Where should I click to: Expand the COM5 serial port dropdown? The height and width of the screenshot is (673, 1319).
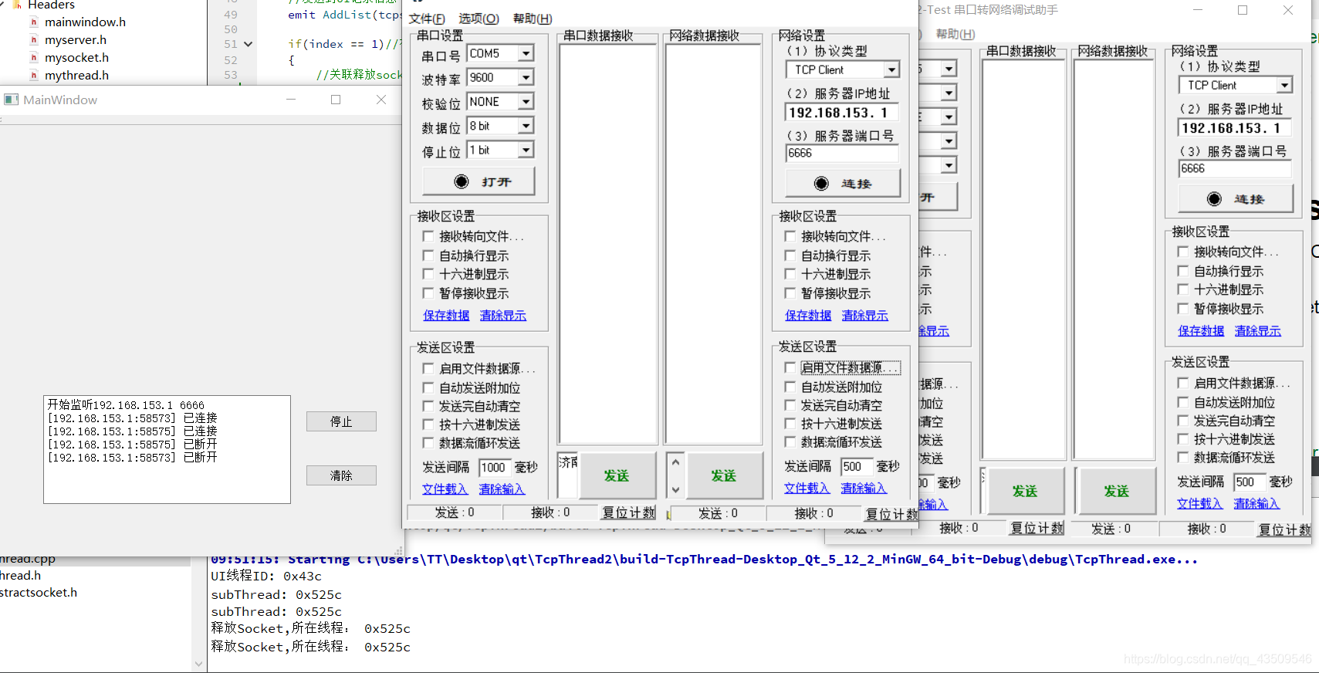click(526, 53)
